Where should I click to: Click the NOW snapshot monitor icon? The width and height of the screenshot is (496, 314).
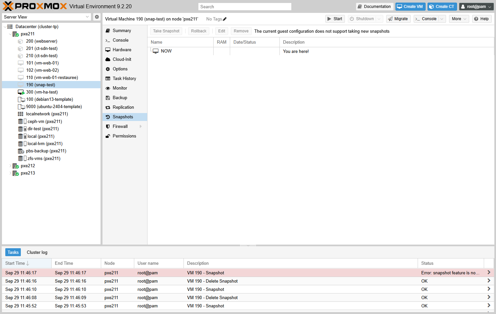(156, 51)
